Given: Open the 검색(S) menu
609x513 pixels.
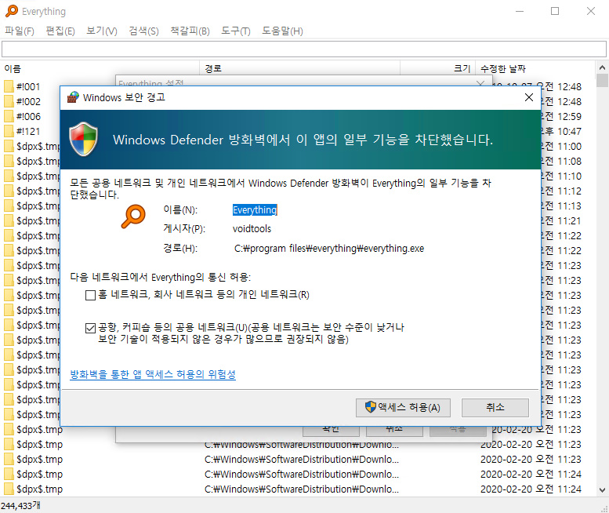Looking at the screenshot, I should (143, 31).
